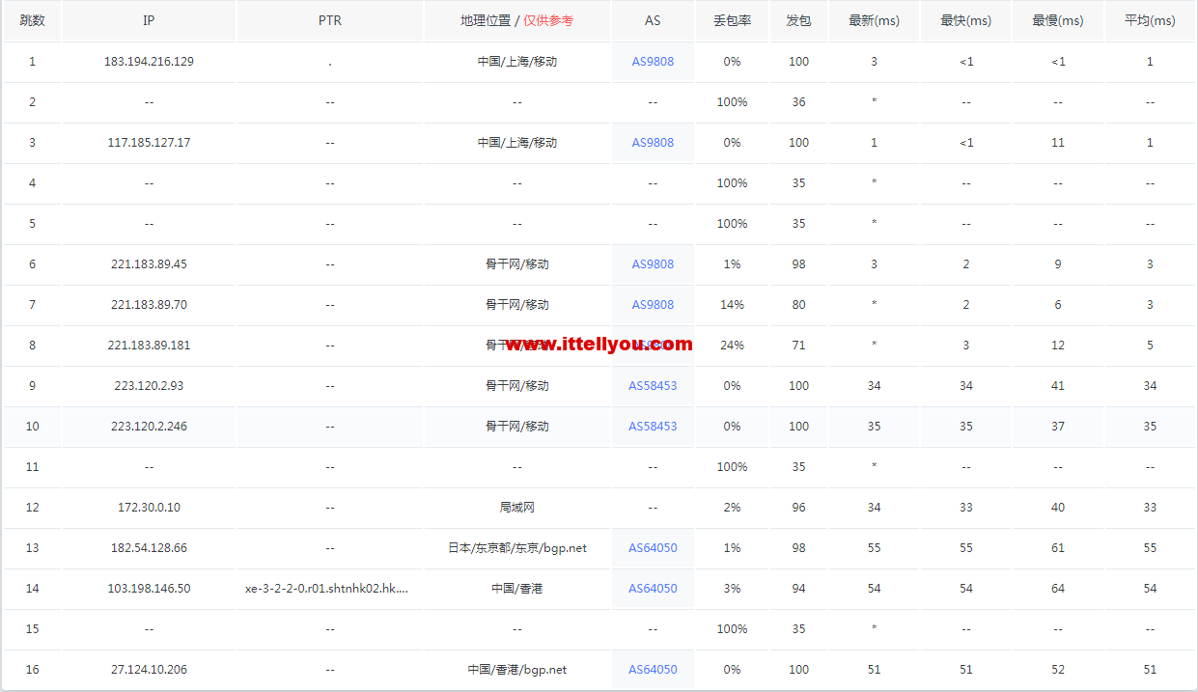1198x692 pixels.
Task: Open AS58453 link in hop 9 row
Action: (653, 386)
